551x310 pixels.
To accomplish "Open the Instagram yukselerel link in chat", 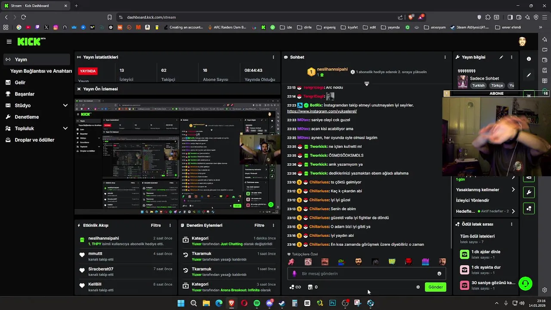I will 322,111.
